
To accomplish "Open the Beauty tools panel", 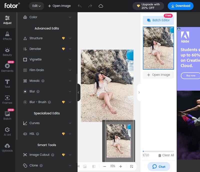I will tap(7, 52).
